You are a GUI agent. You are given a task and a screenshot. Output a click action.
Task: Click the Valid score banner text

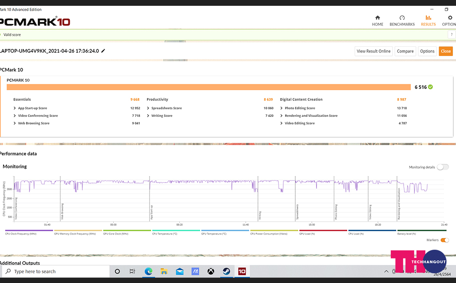[12, 35]
